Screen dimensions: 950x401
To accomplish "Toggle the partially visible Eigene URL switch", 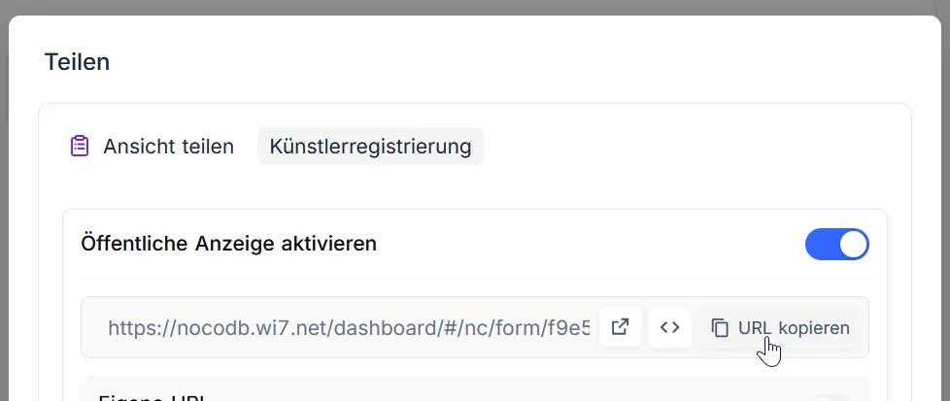I will [x=835, y=396].
